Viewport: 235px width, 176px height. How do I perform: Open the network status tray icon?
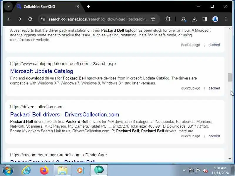tap(191, 170)
